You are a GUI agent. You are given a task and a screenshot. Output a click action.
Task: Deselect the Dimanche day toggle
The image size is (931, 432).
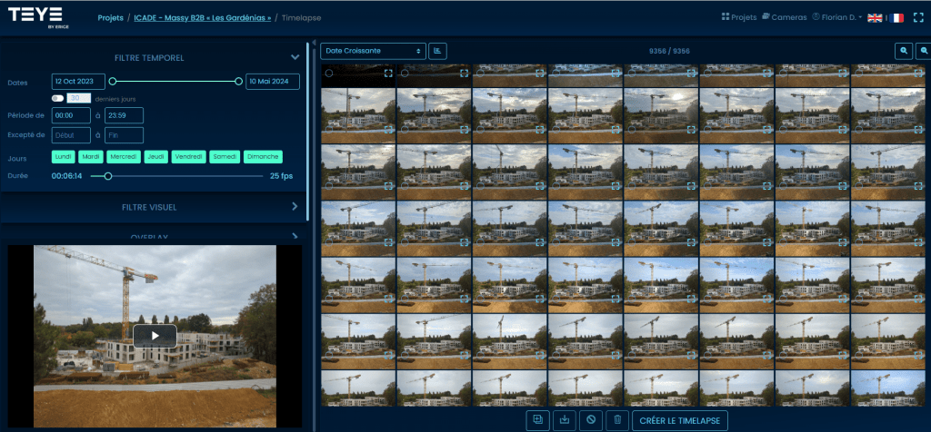click(x=264, y=157)
